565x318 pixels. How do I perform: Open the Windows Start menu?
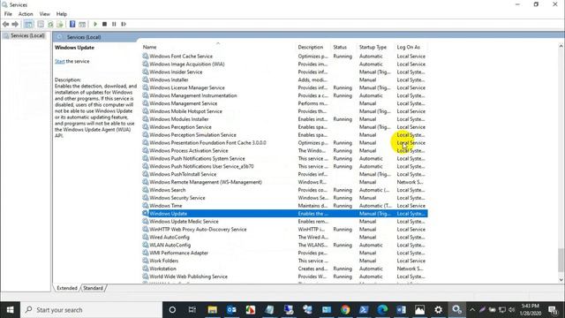point(10,310)
